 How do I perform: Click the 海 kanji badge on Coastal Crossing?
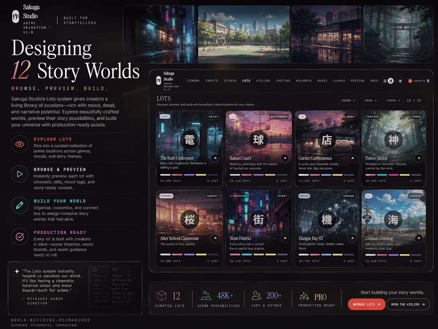pos(393,220)
